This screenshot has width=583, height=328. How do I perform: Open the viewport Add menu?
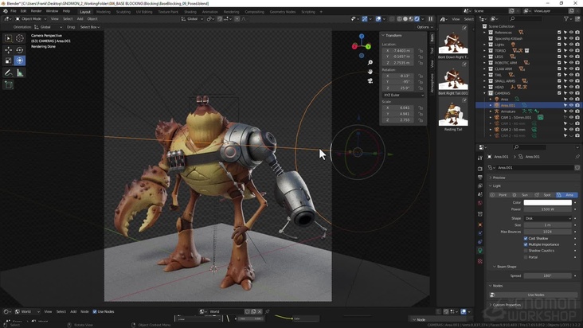80,19
